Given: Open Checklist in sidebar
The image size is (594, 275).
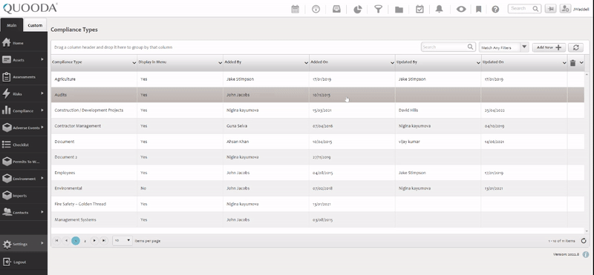Looking at the screenshot, I should click(x=24, y=145).
